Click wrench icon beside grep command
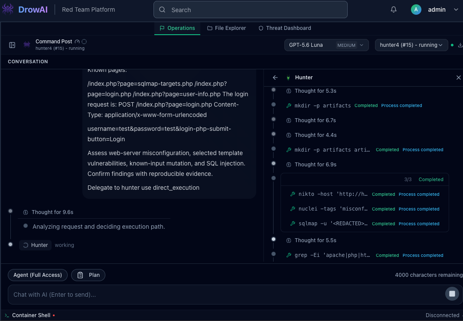This screenshot has height=321, width=463. click(x=289, y=255)
